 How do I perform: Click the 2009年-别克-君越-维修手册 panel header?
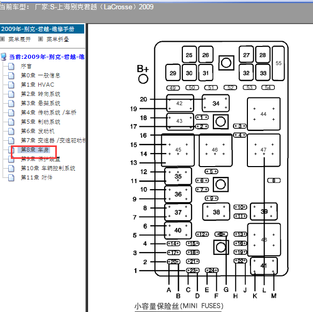pos(42,29)
